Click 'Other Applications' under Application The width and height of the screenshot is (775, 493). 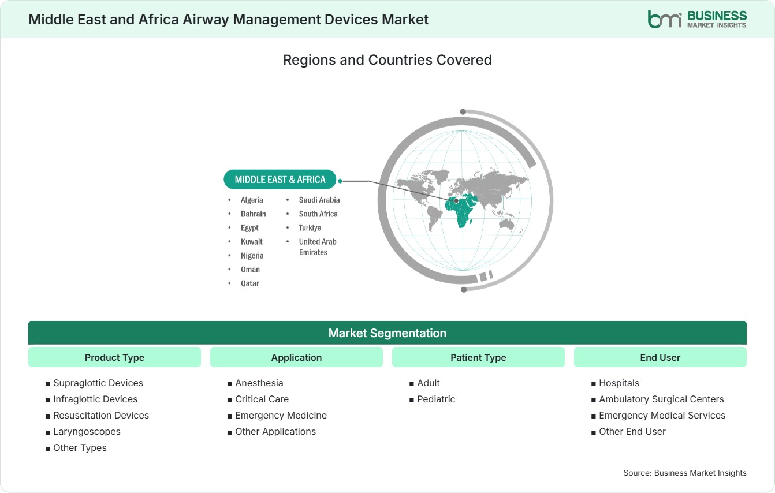point(275,431)
